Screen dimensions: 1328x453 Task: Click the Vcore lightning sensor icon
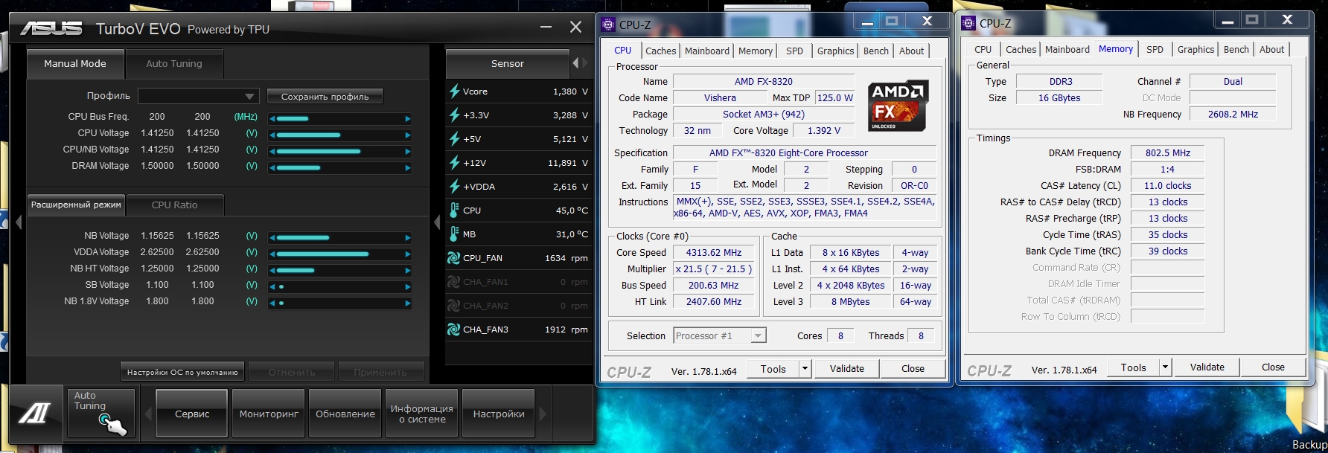454,91
